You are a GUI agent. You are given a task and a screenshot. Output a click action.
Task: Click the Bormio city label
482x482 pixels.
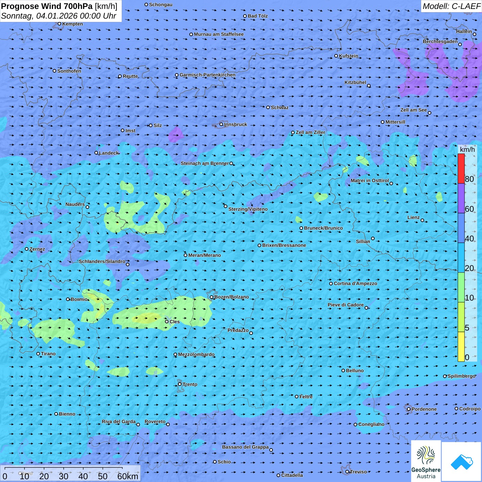click(79, 299)
